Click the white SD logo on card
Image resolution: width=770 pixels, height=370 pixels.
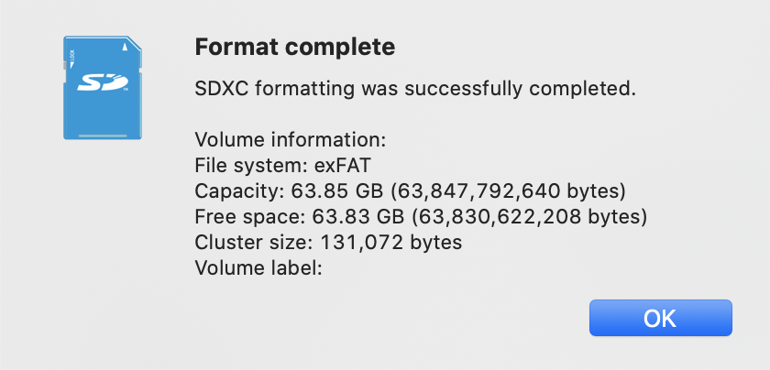pyautogui.click(x=103, y=83)
